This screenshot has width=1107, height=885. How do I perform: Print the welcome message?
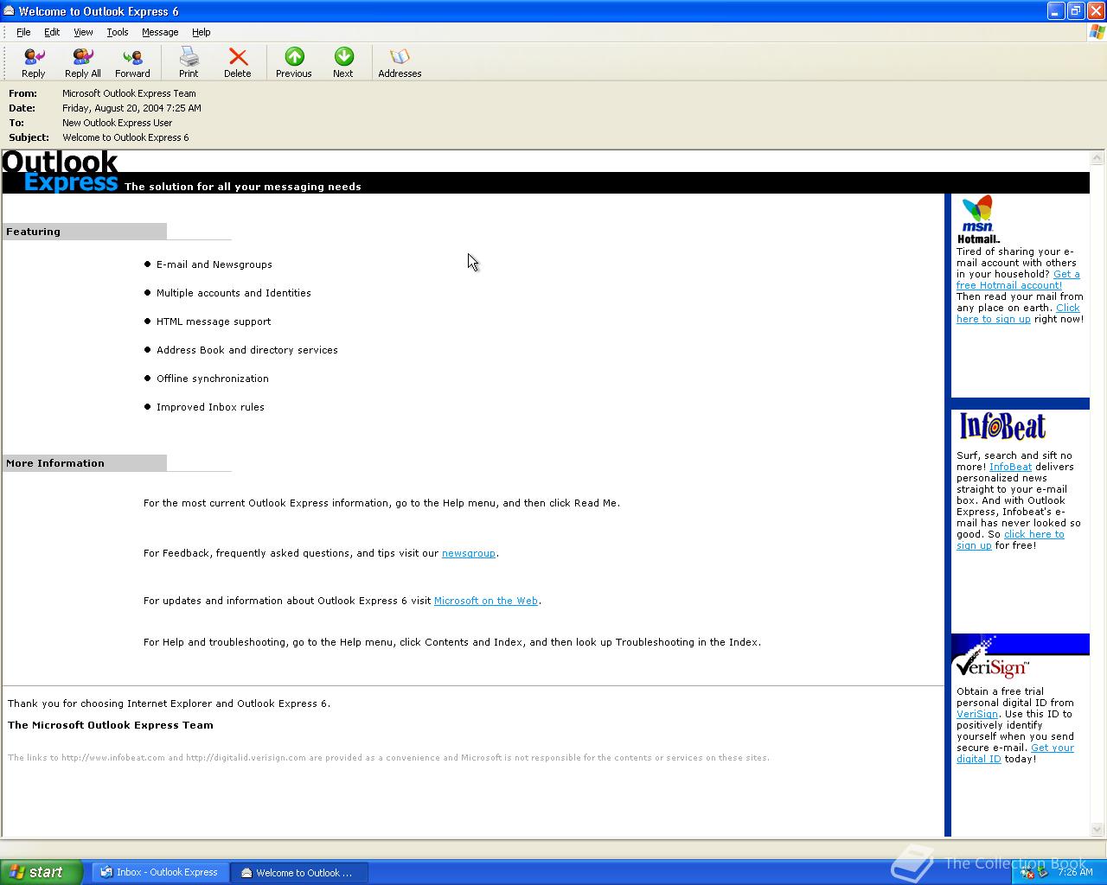tap(189, 63)
